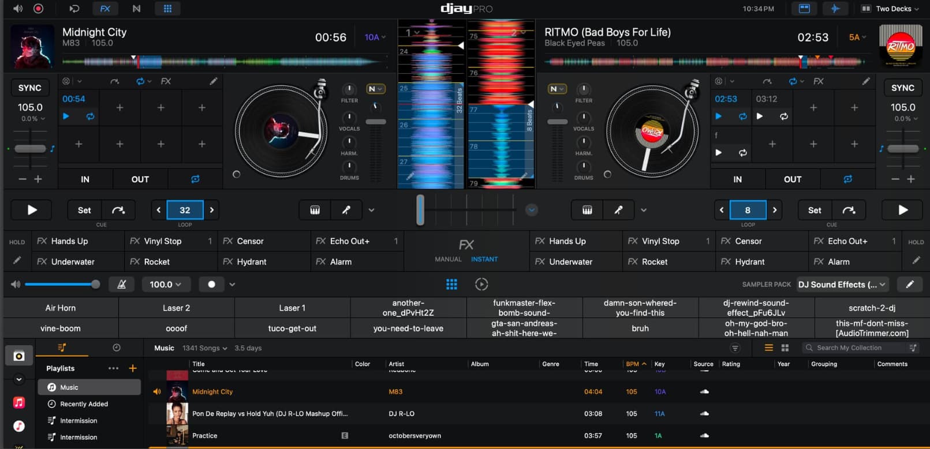Image resolution: width=930 pixels, height=449 pixels.
Task: Trigger Echo Out+ FX on left deck
Action: tap(357, 241)
